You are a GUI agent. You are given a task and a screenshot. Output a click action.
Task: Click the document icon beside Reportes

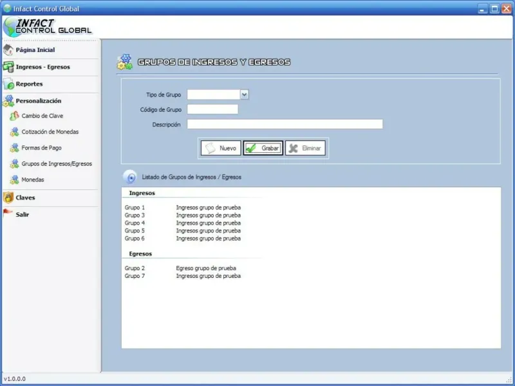[8, 84]
